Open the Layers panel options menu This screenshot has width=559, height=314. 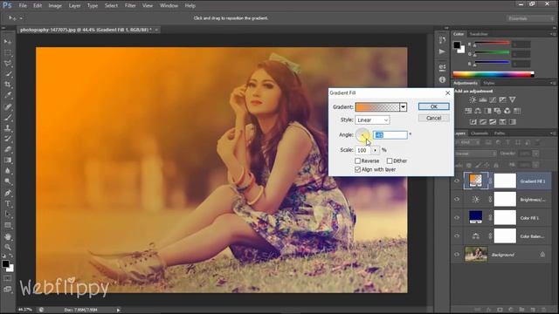click(x=553, y=133)
